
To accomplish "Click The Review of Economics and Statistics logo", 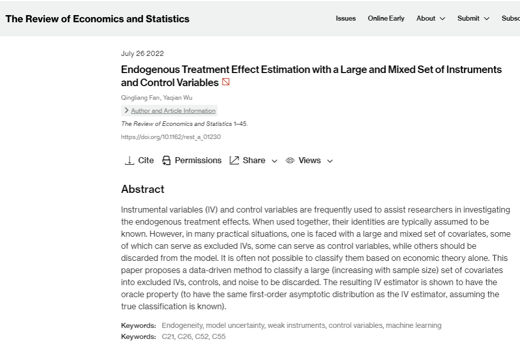I will point(97,19).
